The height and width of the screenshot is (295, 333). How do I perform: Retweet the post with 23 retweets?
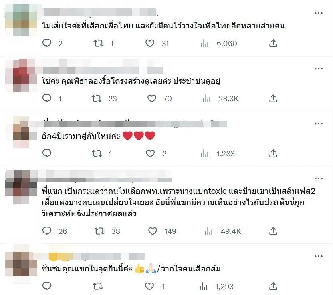click(97, 98)
